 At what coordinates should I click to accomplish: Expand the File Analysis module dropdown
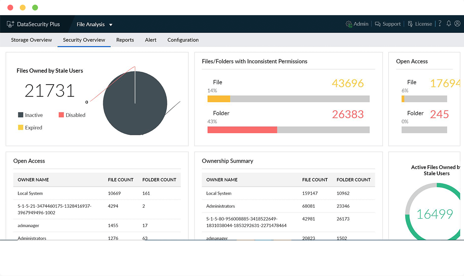click(x=110, y=25)
